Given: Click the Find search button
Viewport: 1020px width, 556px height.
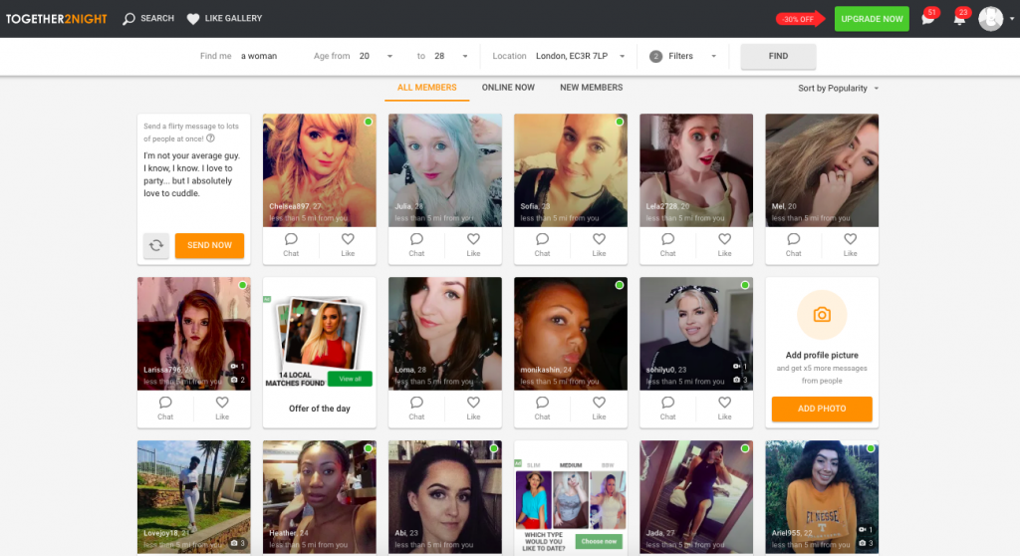Looking at the screenshot, I should click(778, 56).
